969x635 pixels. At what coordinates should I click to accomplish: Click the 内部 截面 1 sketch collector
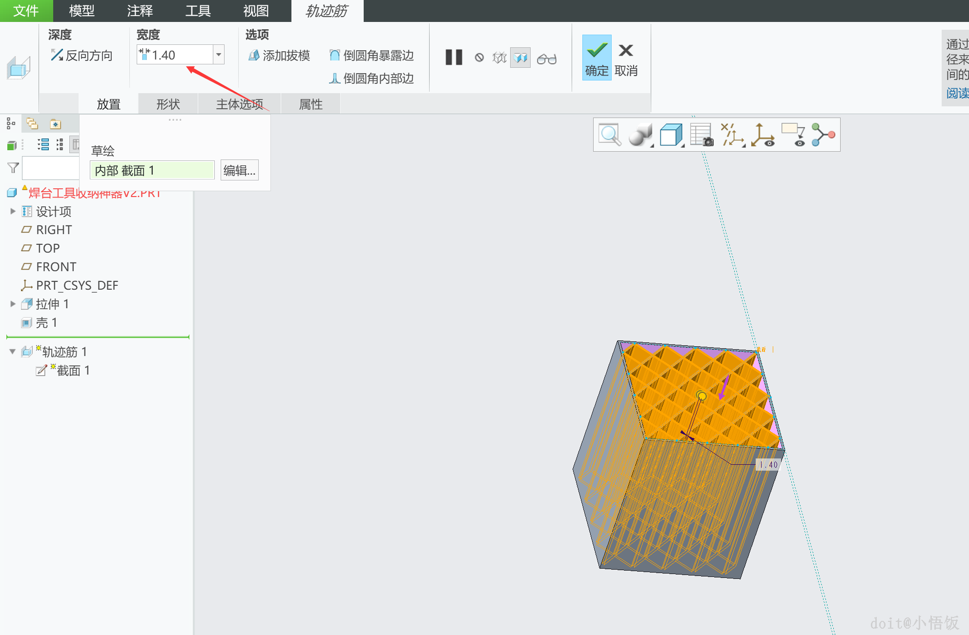click(152, 170)
